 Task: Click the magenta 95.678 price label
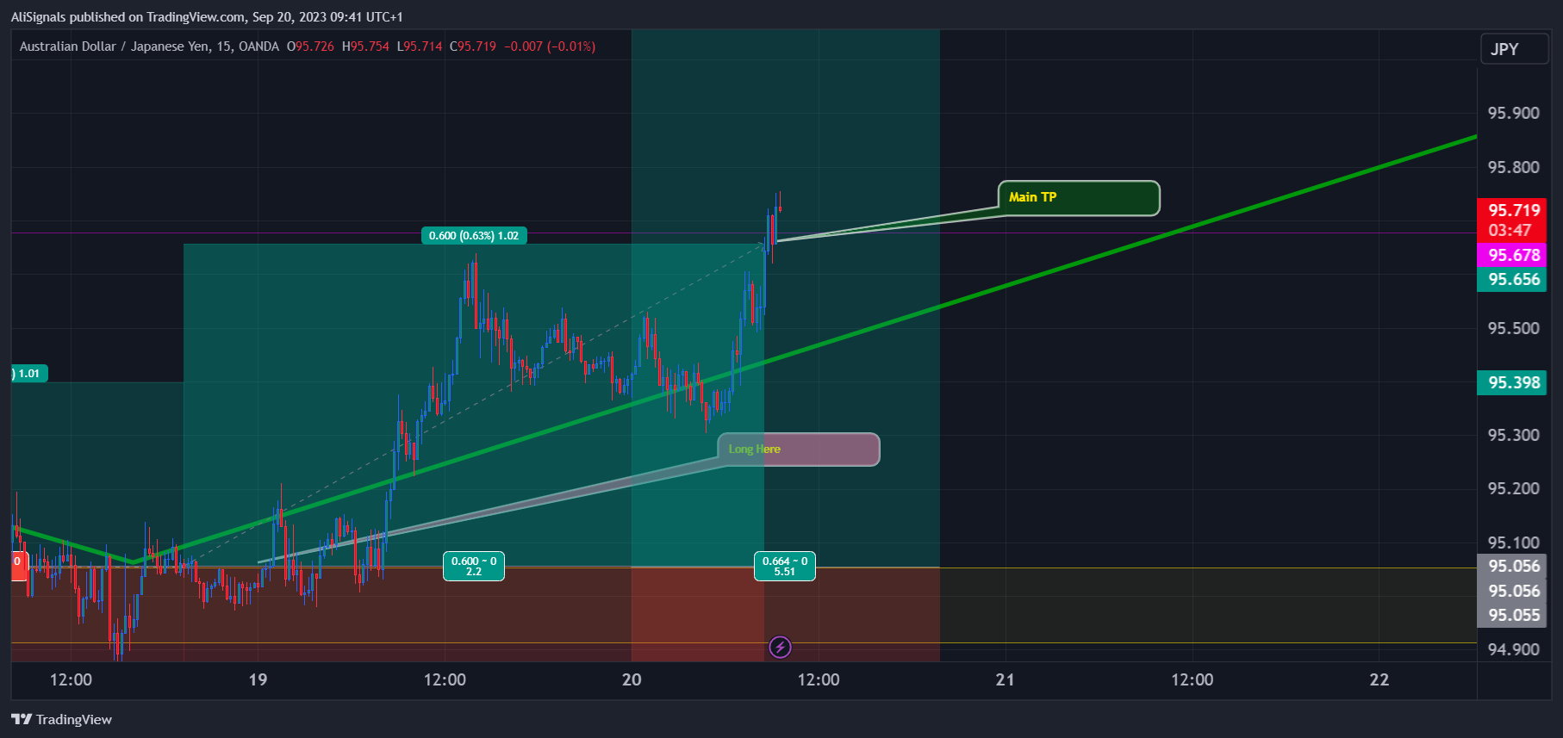tap(1514, 255)
